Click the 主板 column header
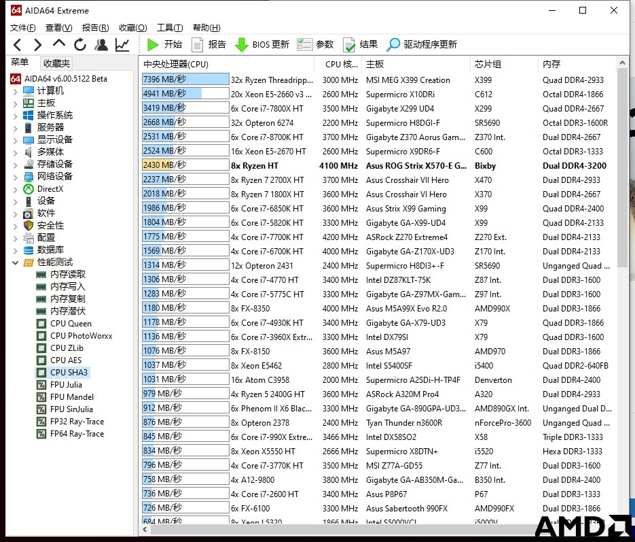This screenshot has height=542, width=635. pyautogui.click(x=416, y=64)
